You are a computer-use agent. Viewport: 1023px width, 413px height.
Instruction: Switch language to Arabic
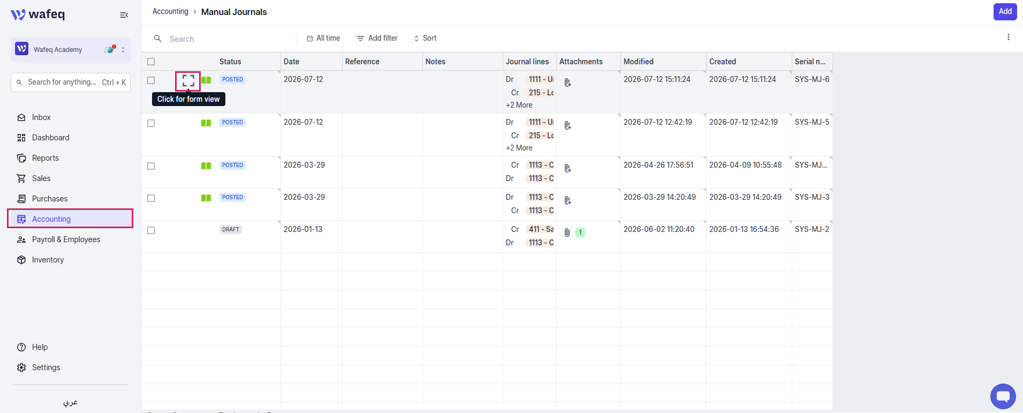point(70,402)
